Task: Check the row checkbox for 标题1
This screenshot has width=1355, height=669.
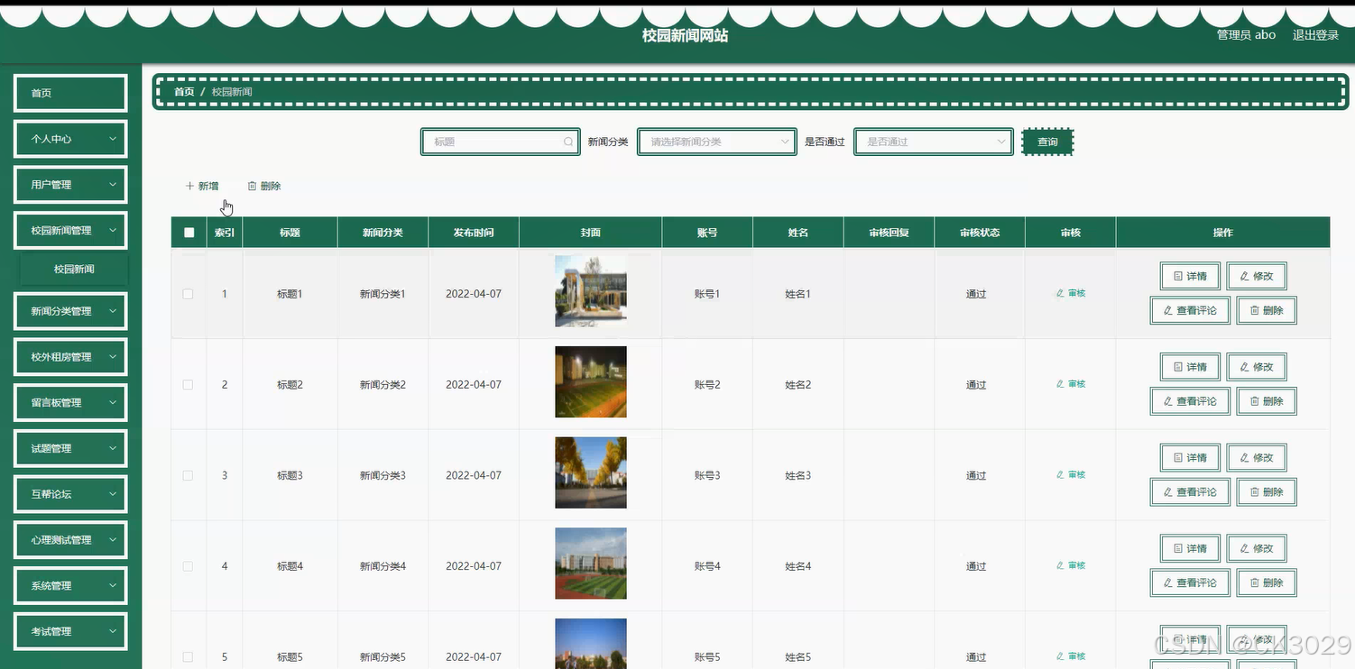Action: (188, 294)
